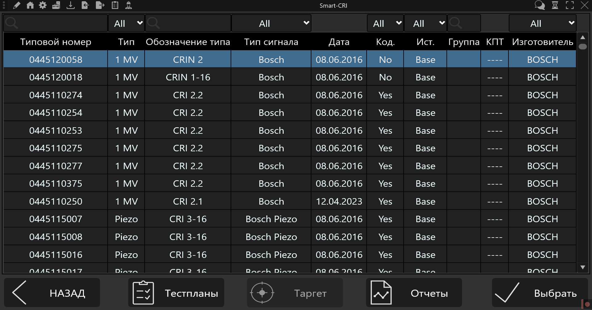The height and width of the screenshot is (310, 592).
Task: Click the hourglass icon
Action: click(x=555, y=5)
